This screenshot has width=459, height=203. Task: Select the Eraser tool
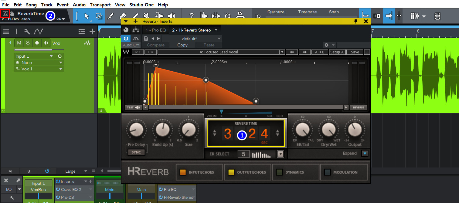(x=123, y=16)
